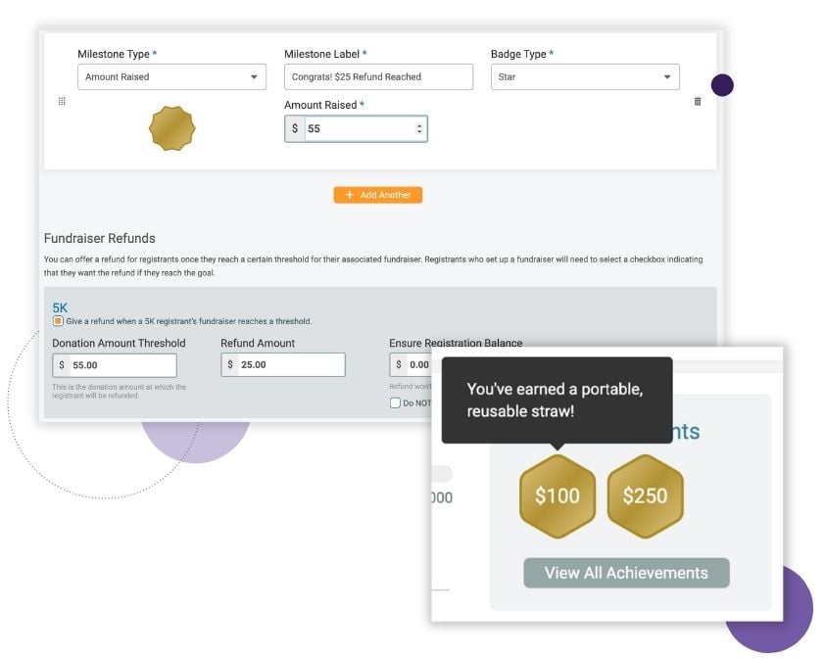Select the $250 hexagon achievement badge
The width and height of the screenshot is (824, 660).
pos(646,496)
